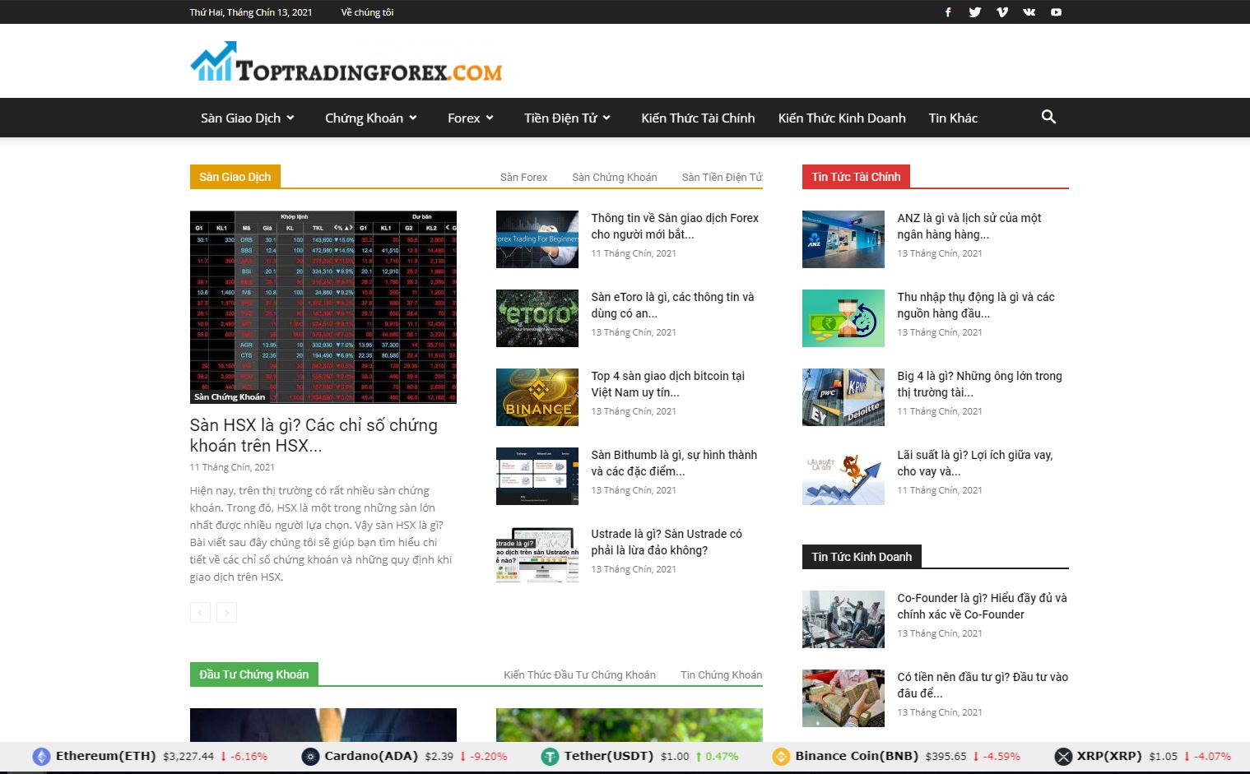Switch to the Sàn Tiền Điện Tử tab
Viewport: 1250px width, 774px height.
pos(722,177)
